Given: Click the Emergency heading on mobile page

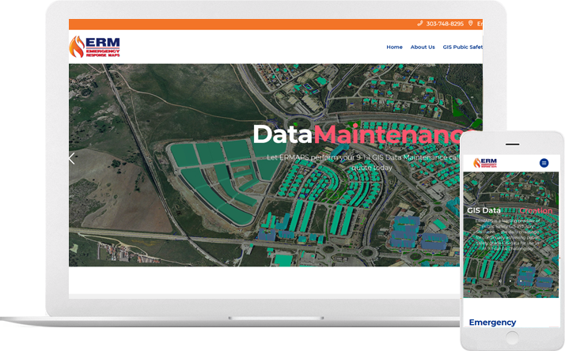Looking at the screenshot, I should click(492, 323).
